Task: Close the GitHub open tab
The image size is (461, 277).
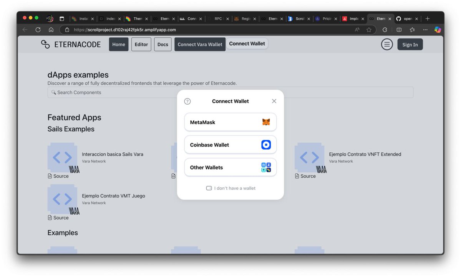Action: coord(417,18)
